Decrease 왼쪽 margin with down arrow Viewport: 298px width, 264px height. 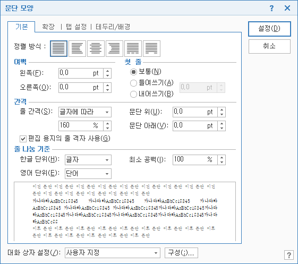click(x=107, y=75)
